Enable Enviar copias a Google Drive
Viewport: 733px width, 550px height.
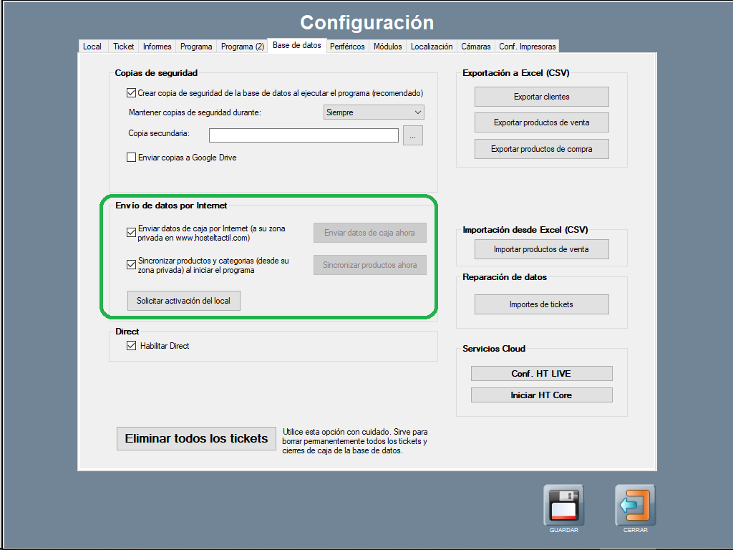131,158
